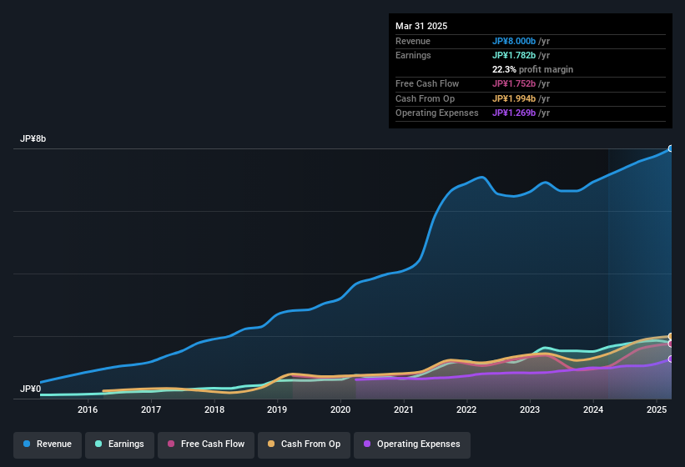Click the 2023 x-axis label
Screen dimensions: 685x467
tap(530, 409)
